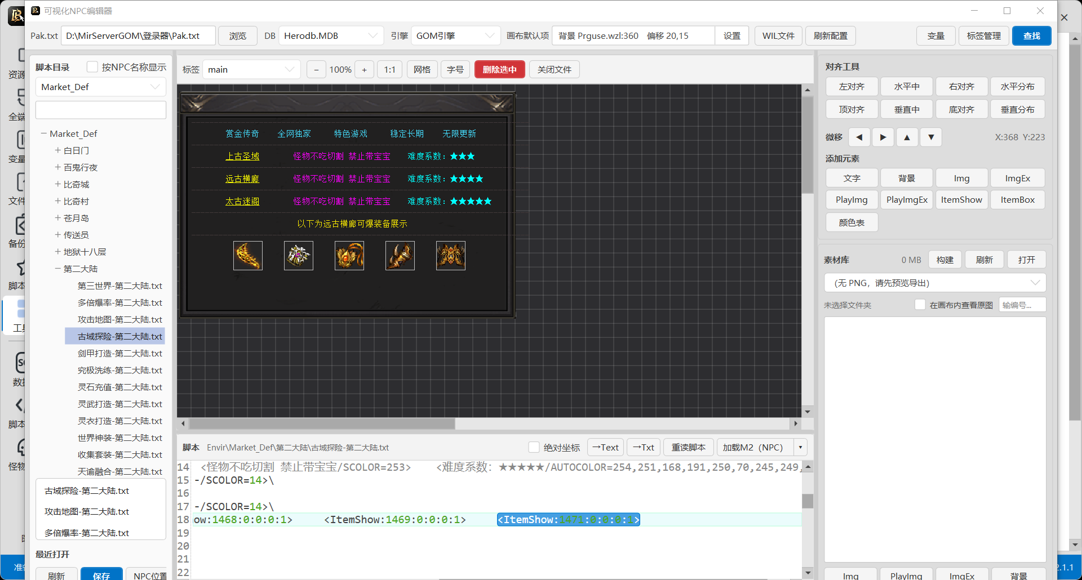Open the DB Herodb.MDB dropdown
1082x580 pixels.
[331, 36]
